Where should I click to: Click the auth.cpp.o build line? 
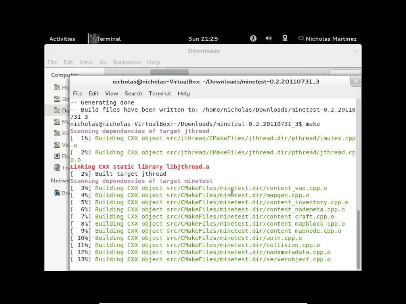click(186, 238)
